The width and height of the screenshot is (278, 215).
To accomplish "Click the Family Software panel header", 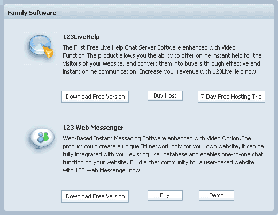I will pyautogui.click(x=138, y=13).
